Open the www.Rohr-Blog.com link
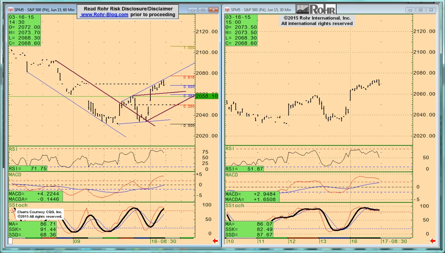The image size is (445, 253). coord(104,15)
